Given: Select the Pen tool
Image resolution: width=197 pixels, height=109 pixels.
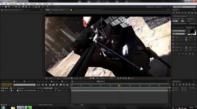Looking at the screenshot, I should (x=26, y=7).
